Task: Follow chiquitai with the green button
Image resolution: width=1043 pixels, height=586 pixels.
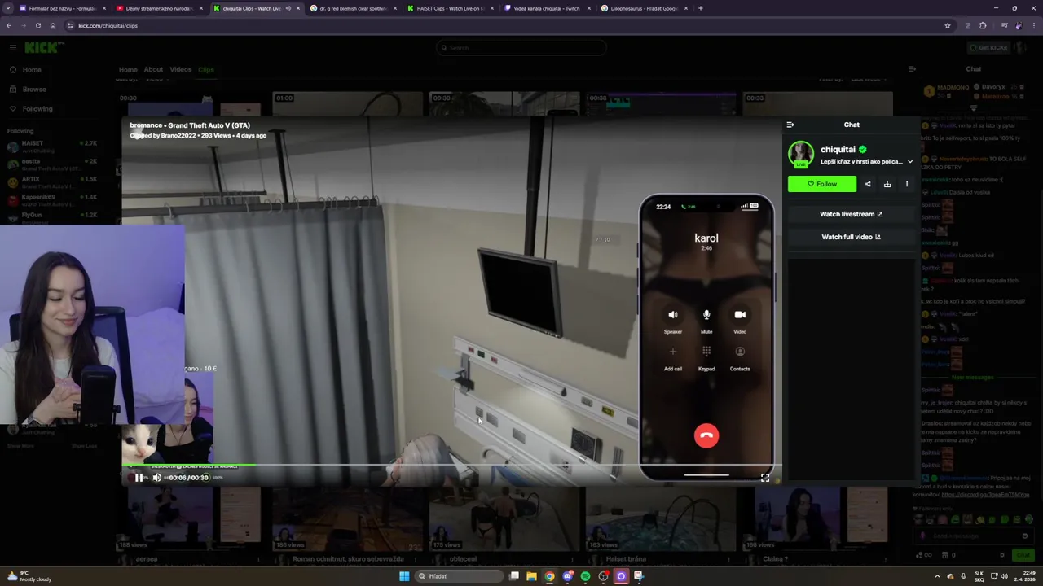Action: (822, 184)
